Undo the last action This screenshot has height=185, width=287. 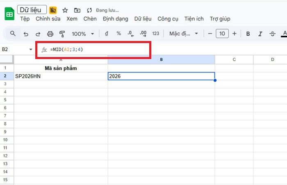click(26, 34)
